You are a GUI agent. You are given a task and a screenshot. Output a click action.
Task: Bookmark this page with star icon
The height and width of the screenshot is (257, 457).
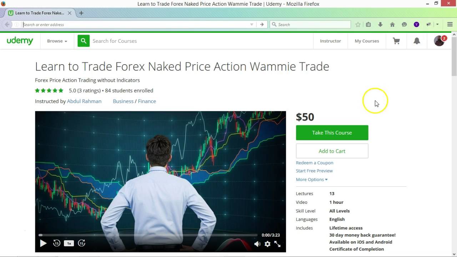[x=358, y=25]
